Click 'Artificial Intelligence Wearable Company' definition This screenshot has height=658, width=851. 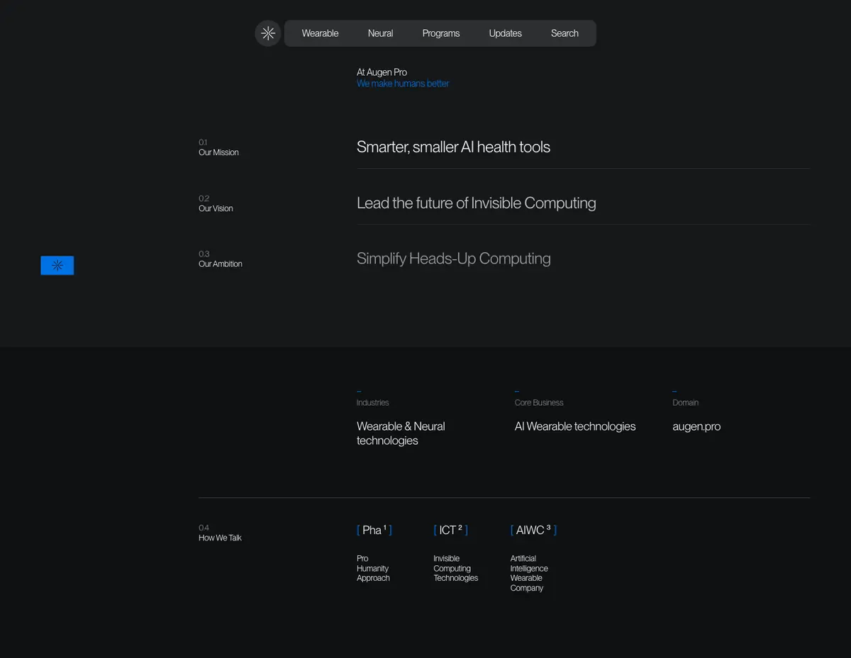tap(529, 574)
